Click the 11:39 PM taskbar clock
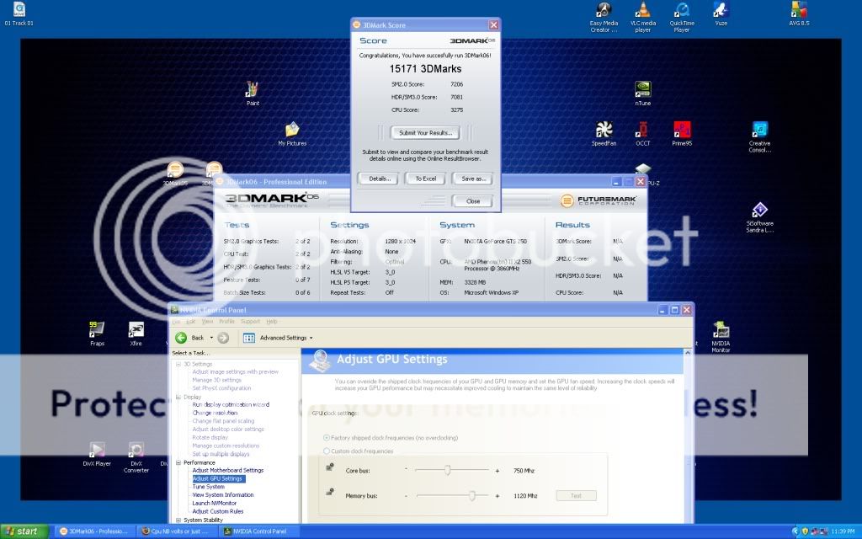862x539 pixels. 843,531
